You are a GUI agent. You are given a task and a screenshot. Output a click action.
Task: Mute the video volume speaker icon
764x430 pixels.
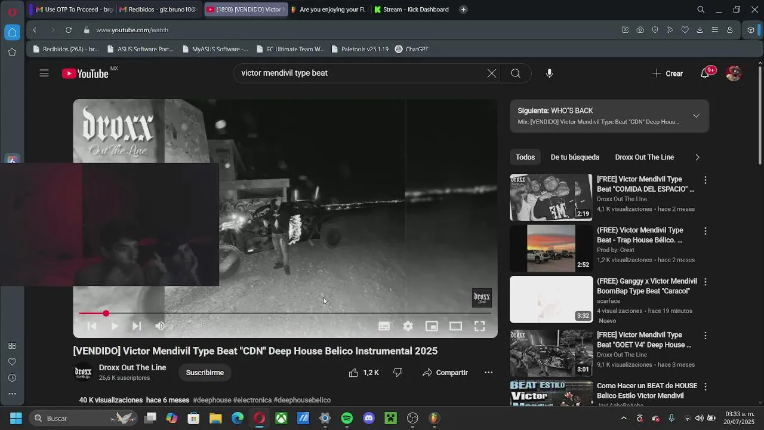[159, 326]
